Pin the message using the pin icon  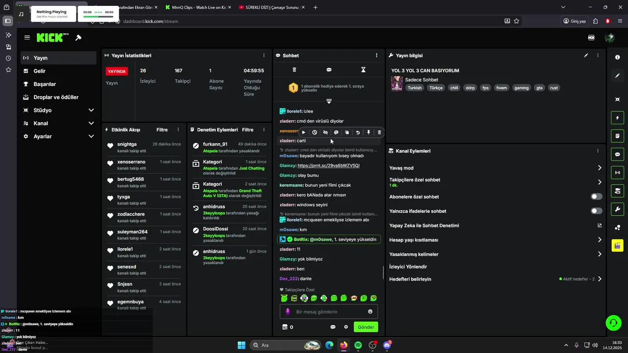point(368,132)
